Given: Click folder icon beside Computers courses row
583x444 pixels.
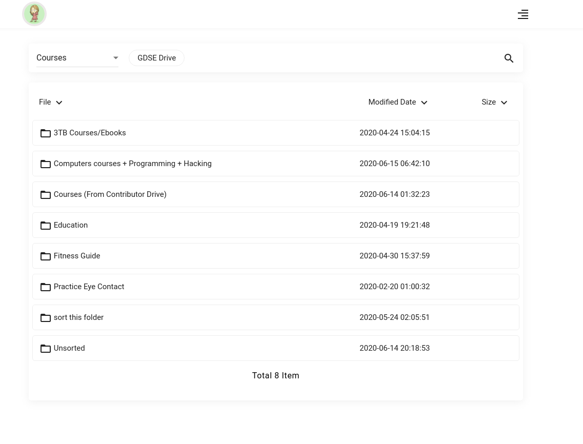Looking at the screenshot, I should pyautogui.click(x=45, y=164).
